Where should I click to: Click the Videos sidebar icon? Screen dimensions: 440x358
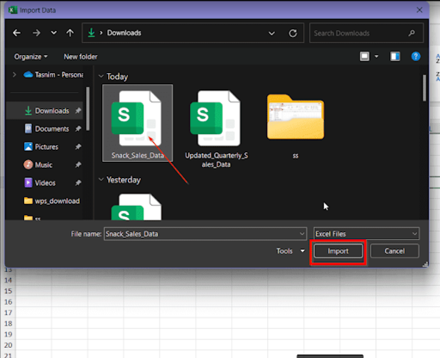pyautogui.click(x=27, y=183)
